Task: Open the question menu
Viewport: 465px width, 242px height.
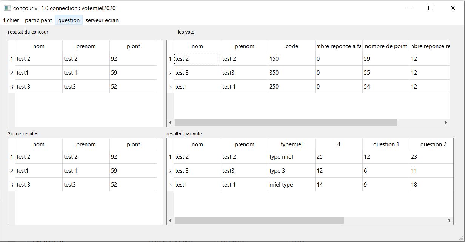Action: [x=69, y=20]
